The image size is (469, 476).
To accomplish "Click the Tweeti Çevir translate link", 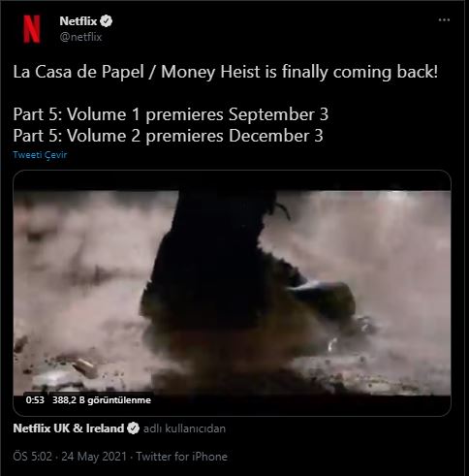I will (40, 155).
